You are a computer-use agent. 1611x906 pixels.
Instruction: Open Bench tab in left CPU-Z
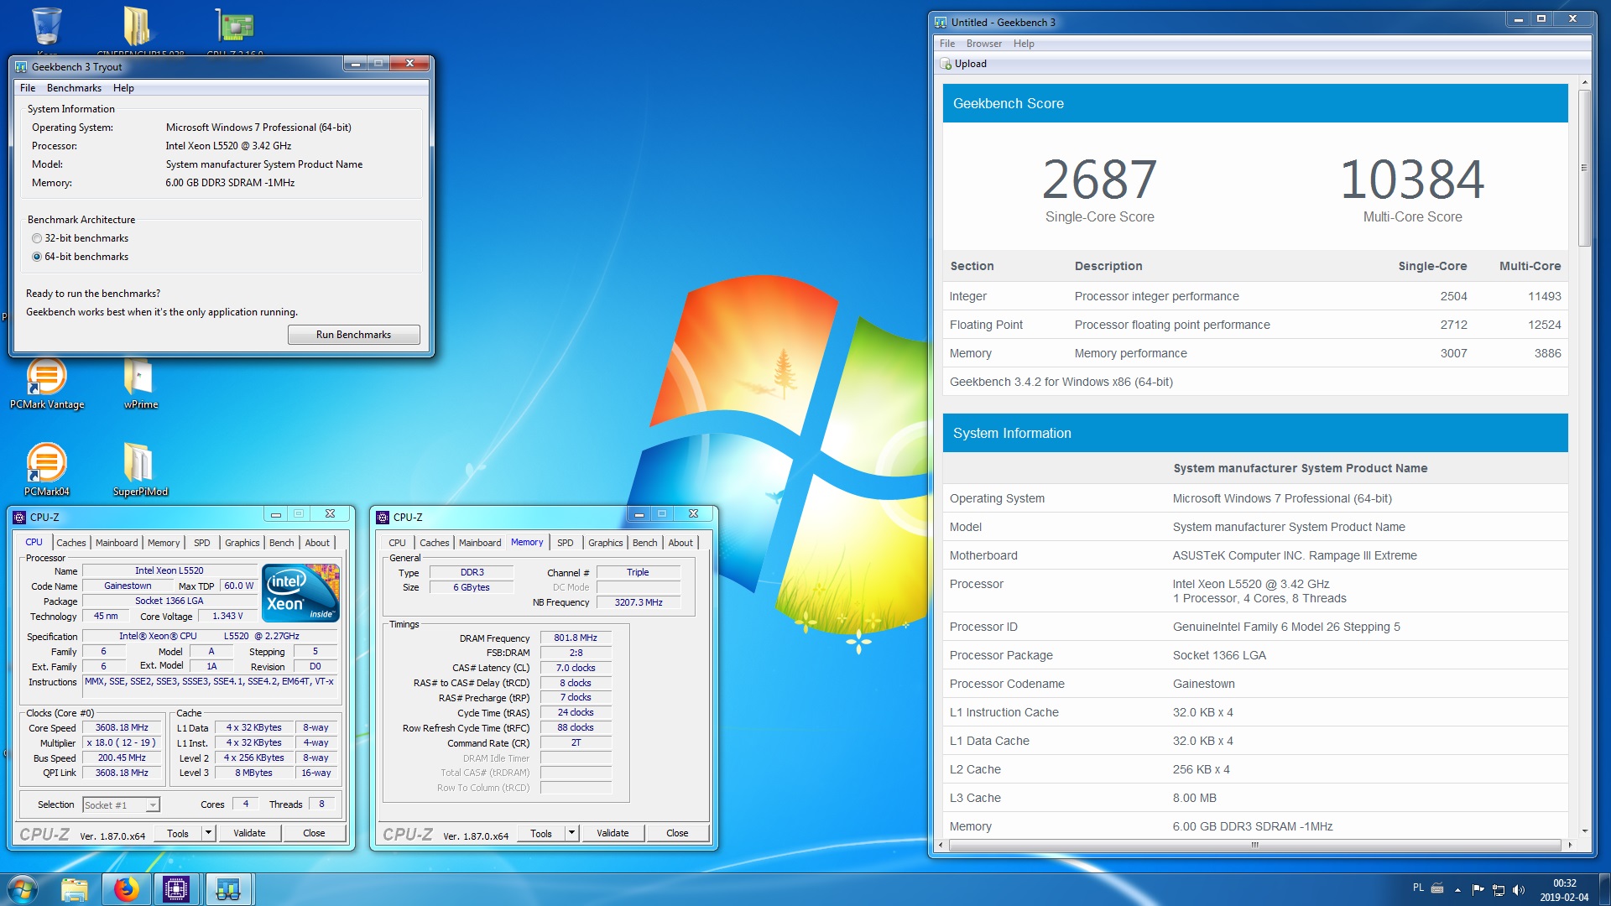pyautogui.click(x=282, y=543)
